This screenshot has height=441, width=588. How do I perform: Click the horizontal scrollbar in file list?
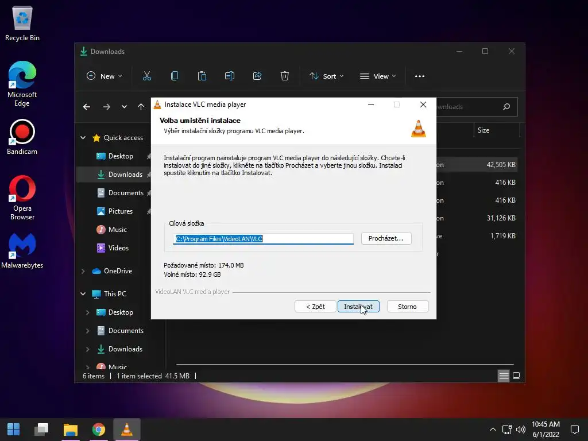tap(345, 364)
